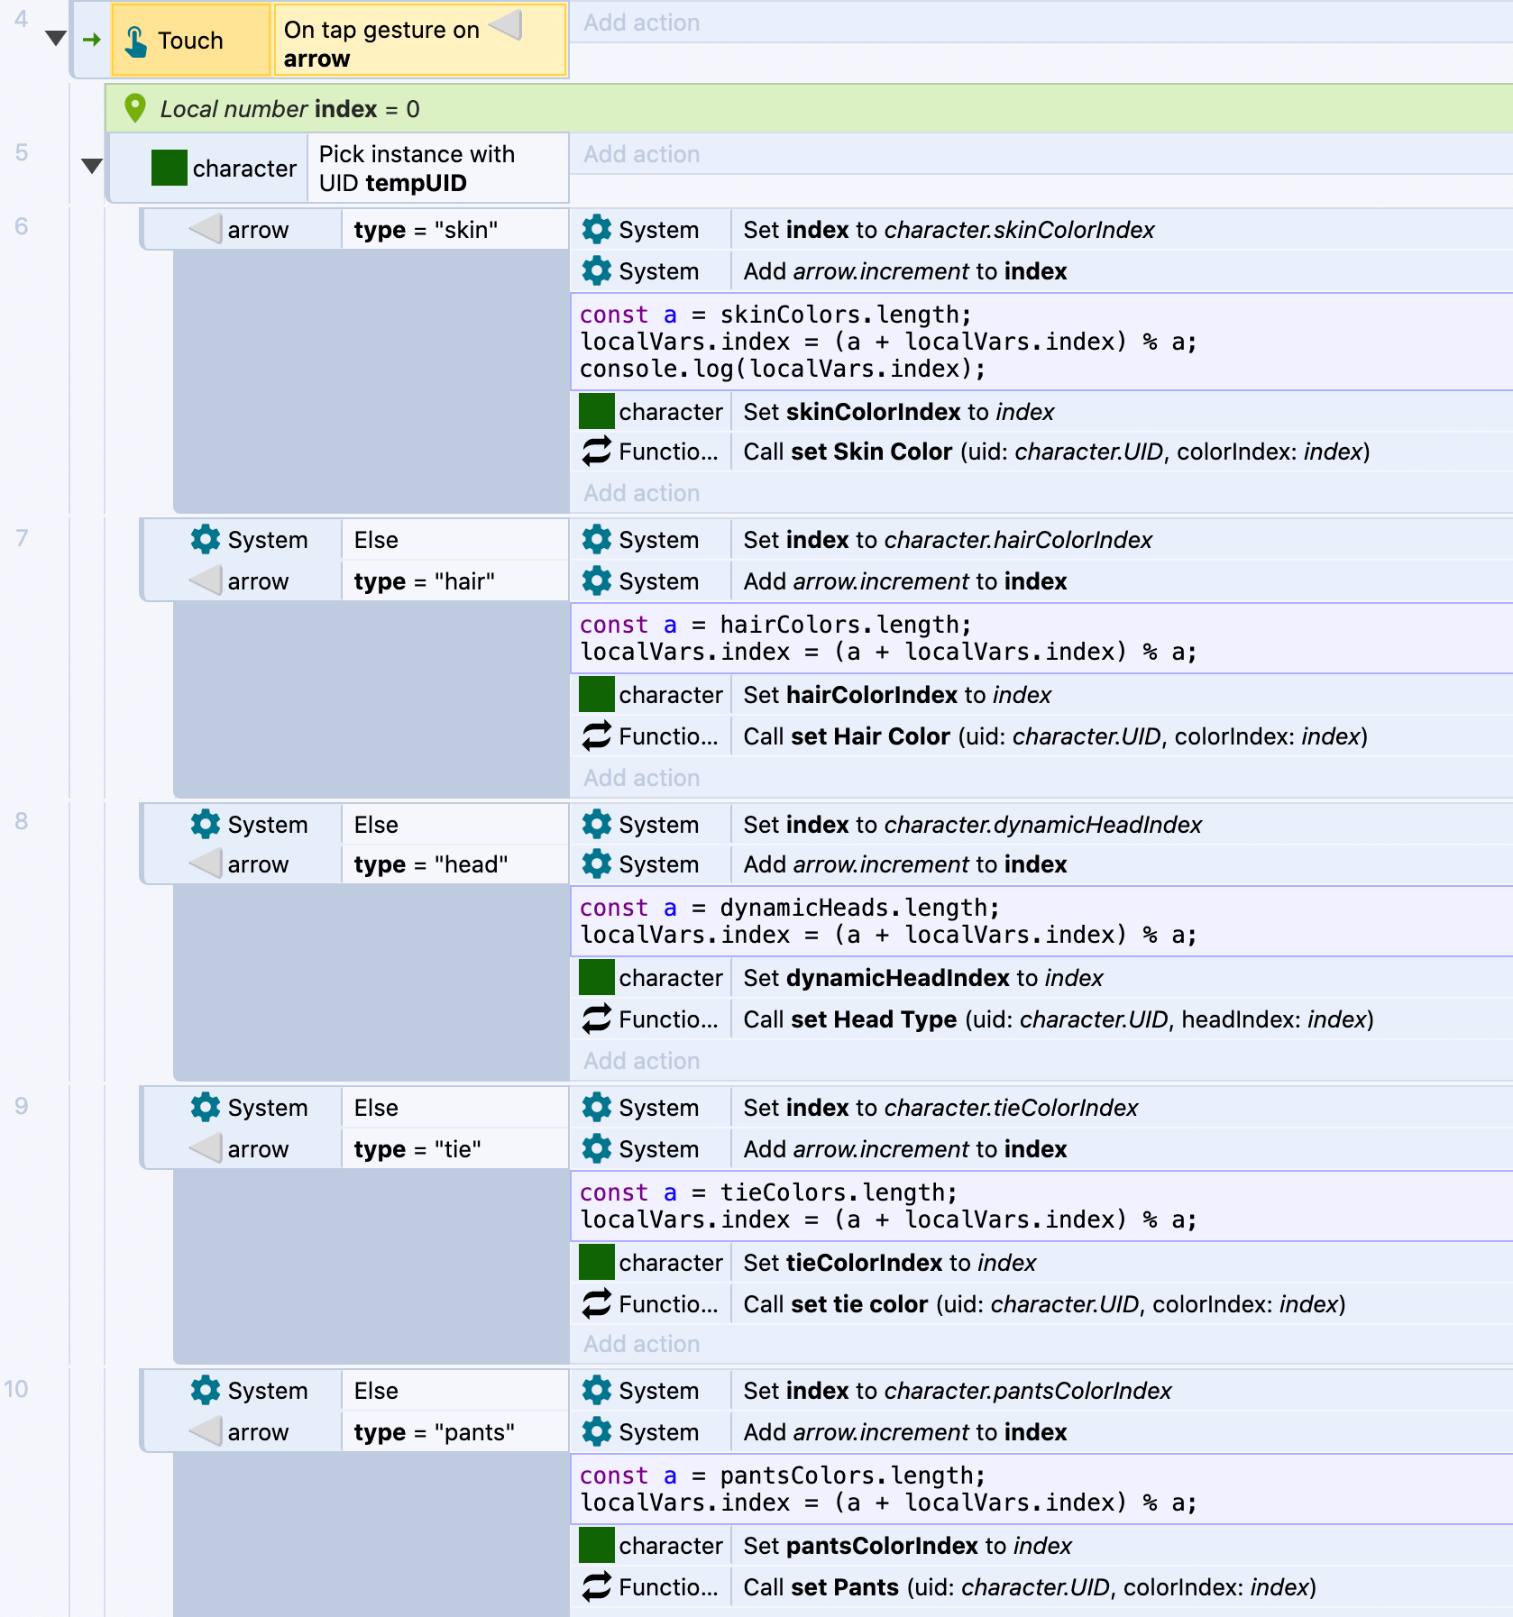
Task: Click System gear icon for Set index to skinColorIndex
Action: [x=597, y=229]
